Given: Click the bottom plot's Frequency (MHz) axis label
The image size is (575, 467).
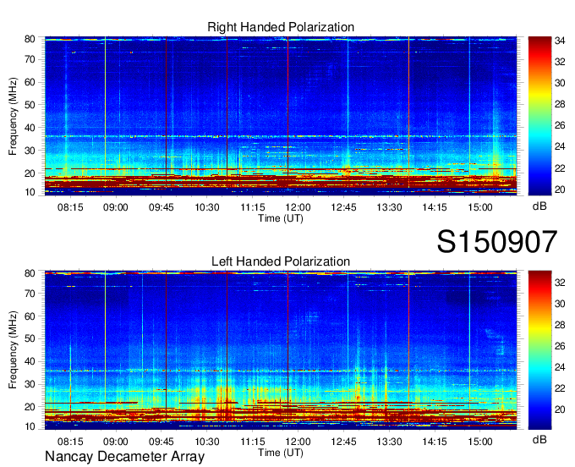Looking at the screenshot, I should 13,350.
